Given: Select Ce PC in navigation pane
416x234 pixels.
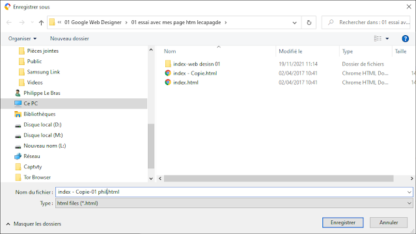Looking at the screenshot, I should 74,103.
